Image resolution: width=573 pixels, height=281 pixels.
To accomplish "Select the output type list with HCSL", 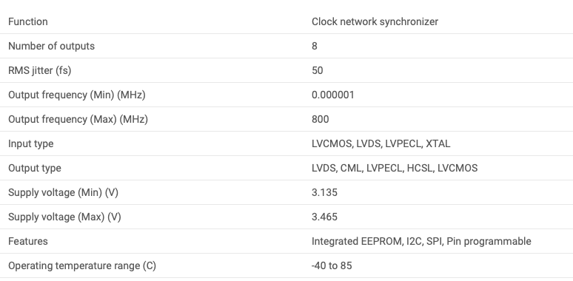I will 395,169.
